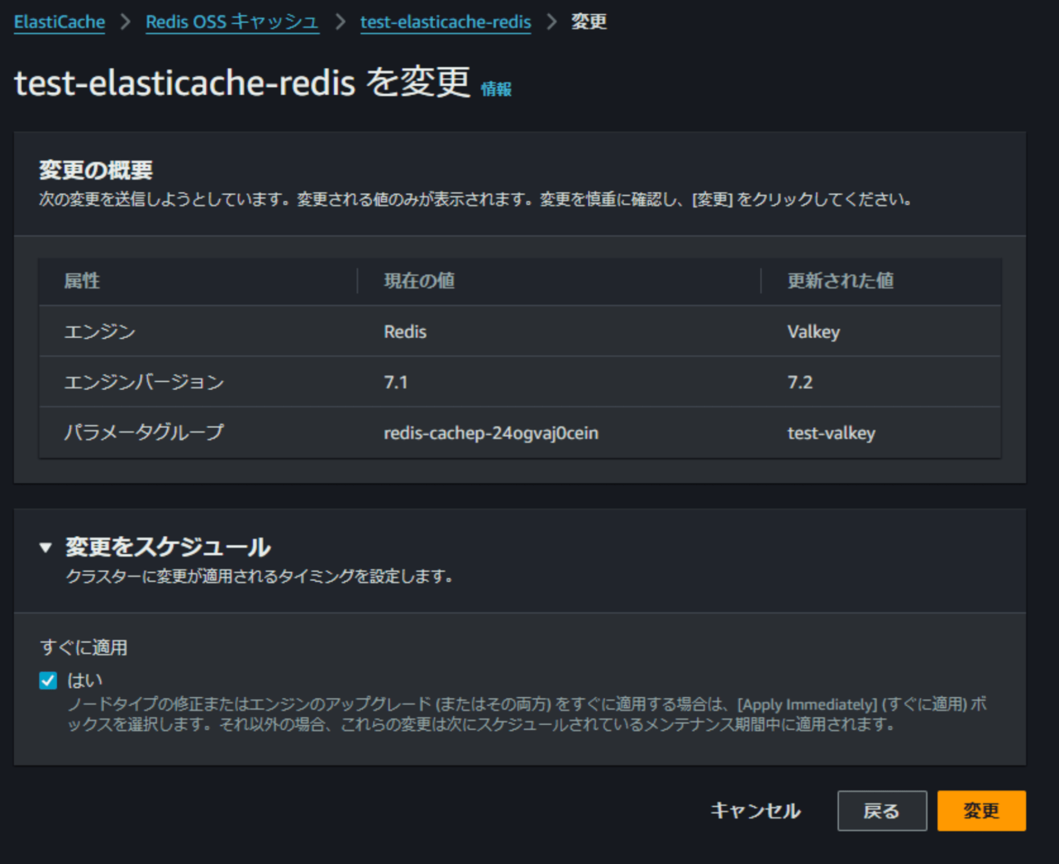Select the Valkey updated value cell
This screenshot has width=1059, height=864.
813,331
